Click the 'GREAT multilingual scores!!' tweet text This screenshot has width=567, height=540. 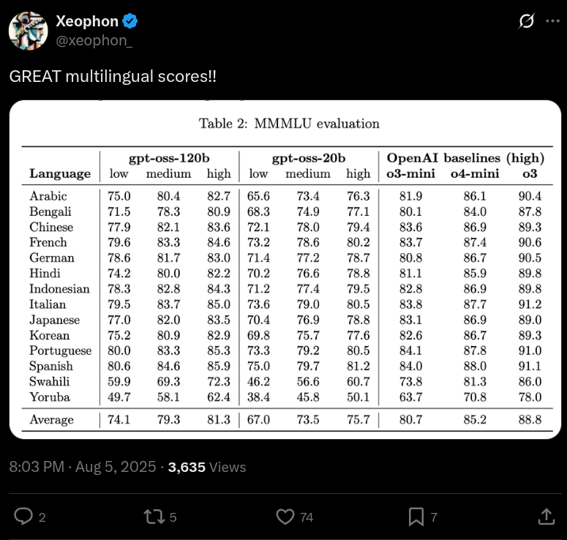113,76
